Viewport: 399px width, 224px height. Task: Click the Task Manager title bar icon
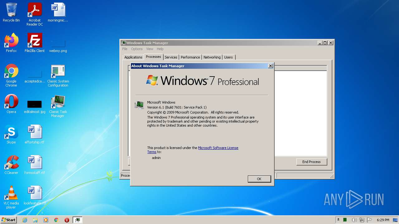(124, 43)
